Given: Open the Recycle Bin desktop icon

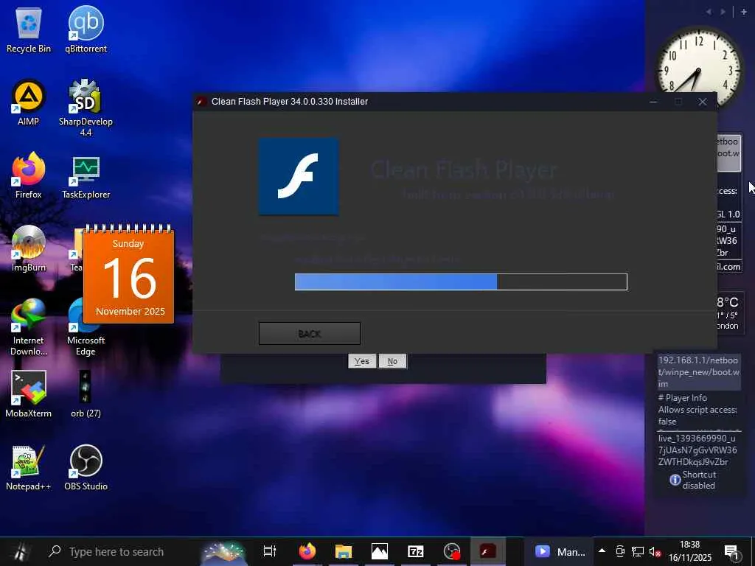Looking at the screenshot, I should point(29,29).
